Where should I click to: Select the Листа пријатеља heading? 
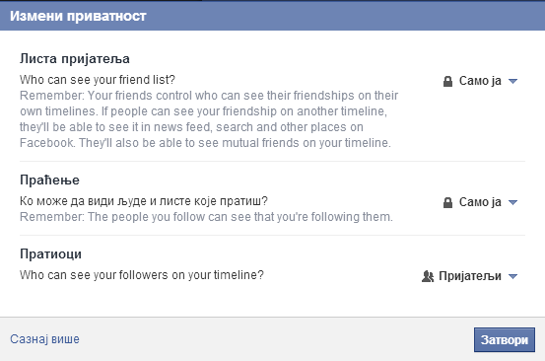pyautogui.click(x=75, y=59)
